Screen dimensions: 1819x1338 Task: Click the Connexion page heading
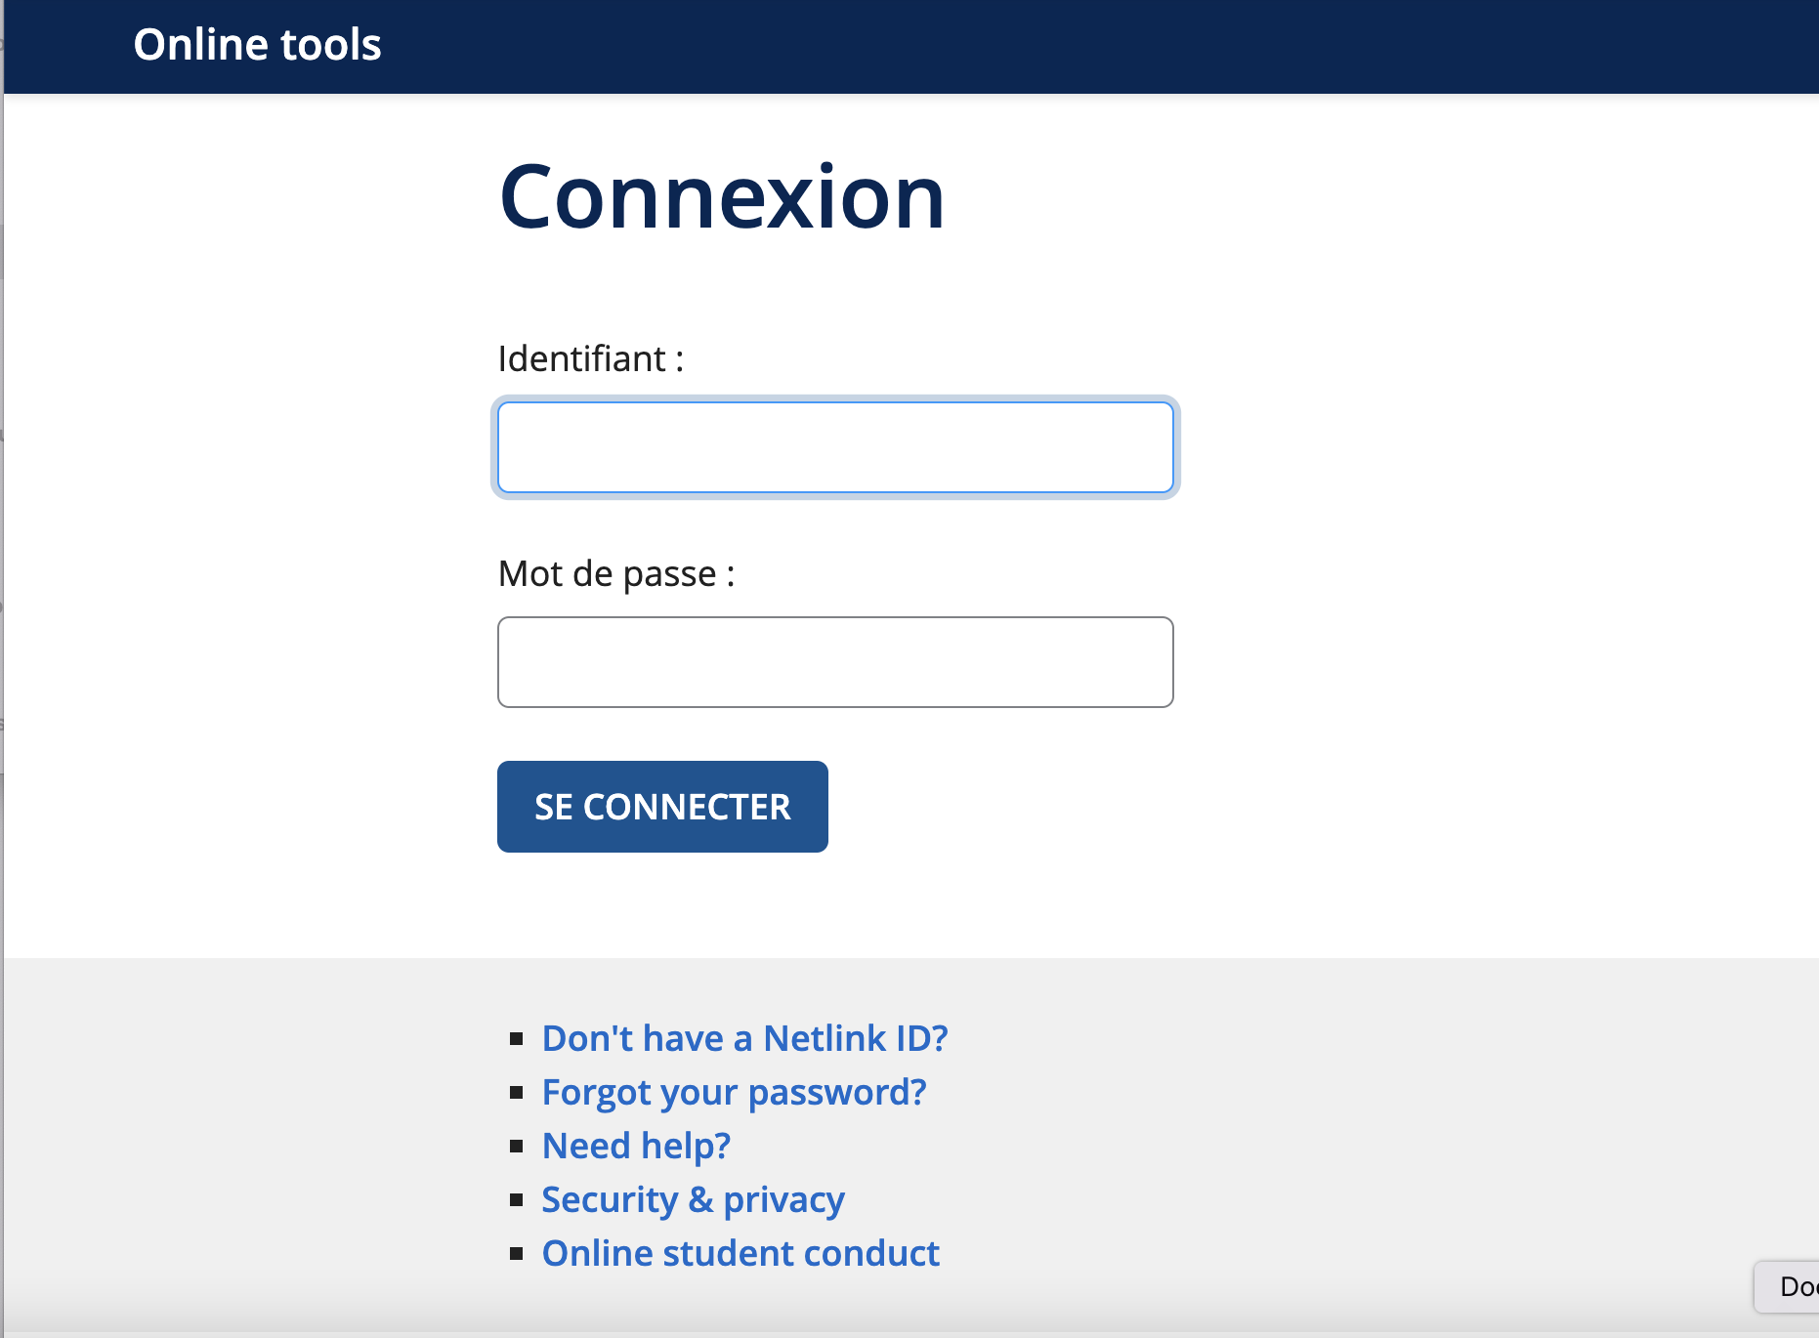(721, 195)
